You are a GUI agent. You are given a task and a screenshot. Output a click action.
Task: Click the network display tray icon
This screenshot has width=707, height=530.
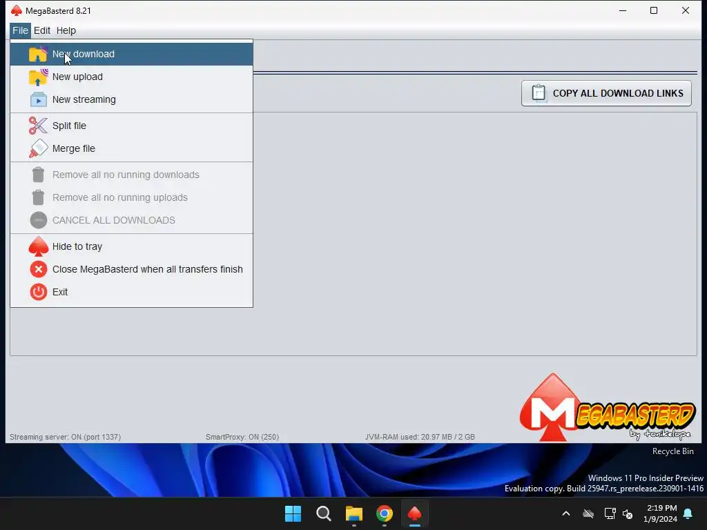click(610, 513)
